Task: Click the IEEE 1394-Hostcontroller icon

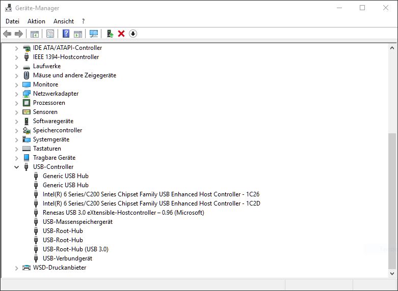Action: [26, 57]
